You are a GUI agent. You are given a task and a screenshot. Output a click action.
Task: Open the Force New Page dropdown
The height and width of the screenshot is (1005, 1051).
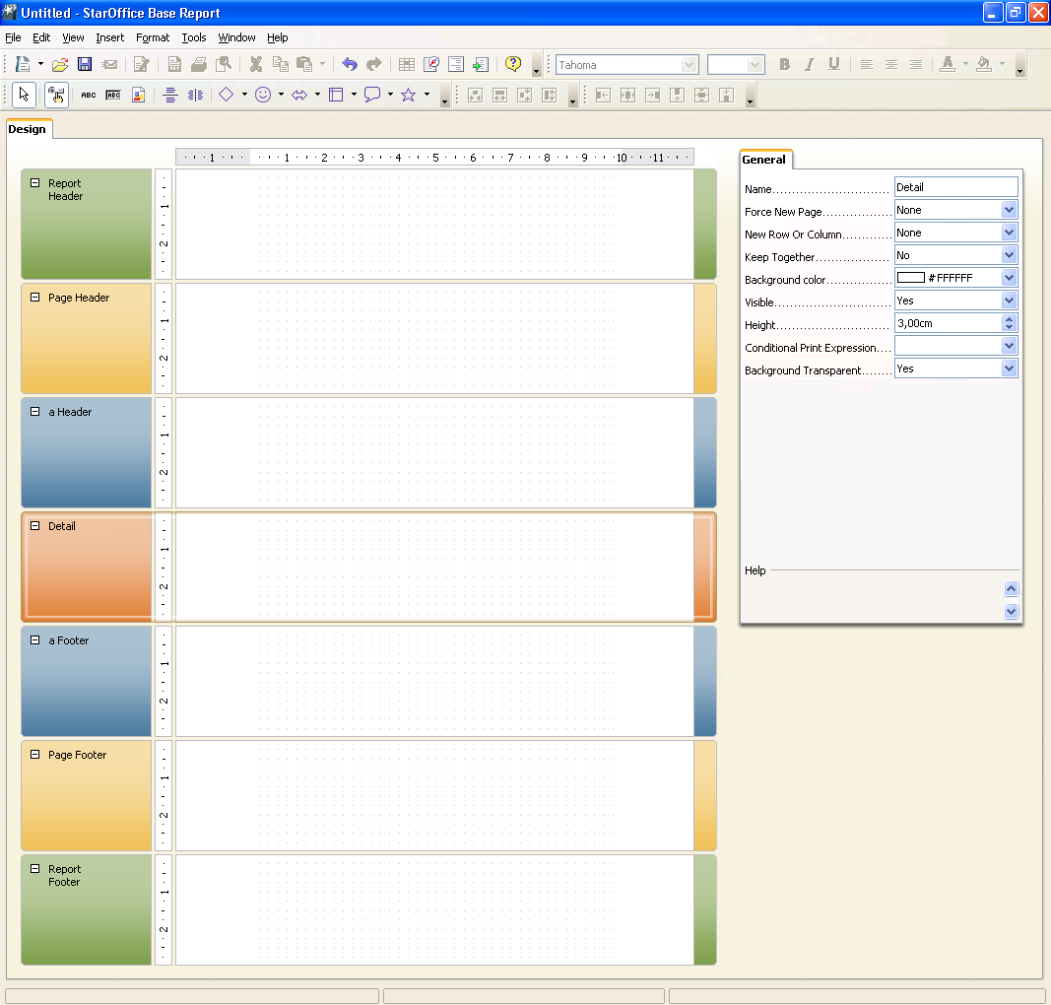click(1009, 210)
